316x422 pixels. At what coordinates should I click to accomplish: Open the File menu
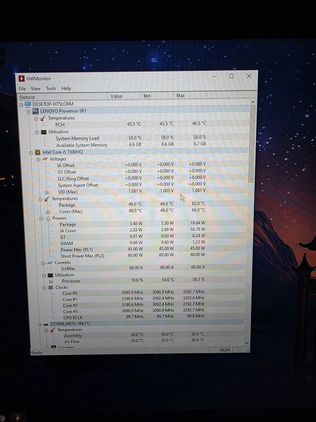point(22,89)
